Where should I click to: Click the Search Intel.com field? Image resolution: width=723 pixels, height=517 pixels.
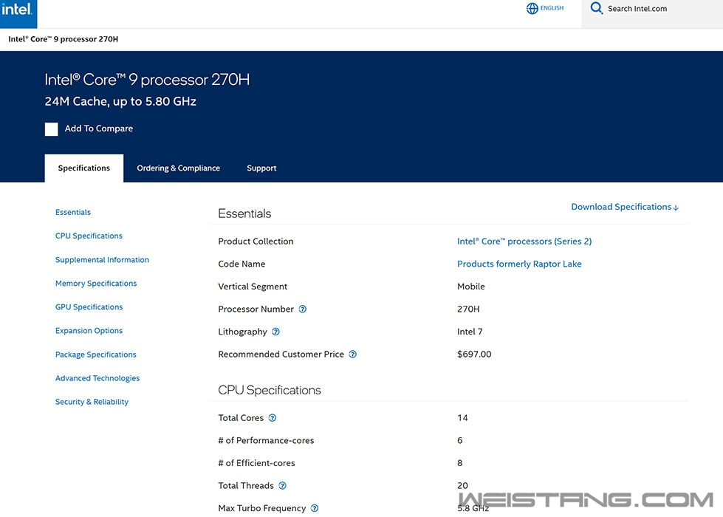coord(652,14)
